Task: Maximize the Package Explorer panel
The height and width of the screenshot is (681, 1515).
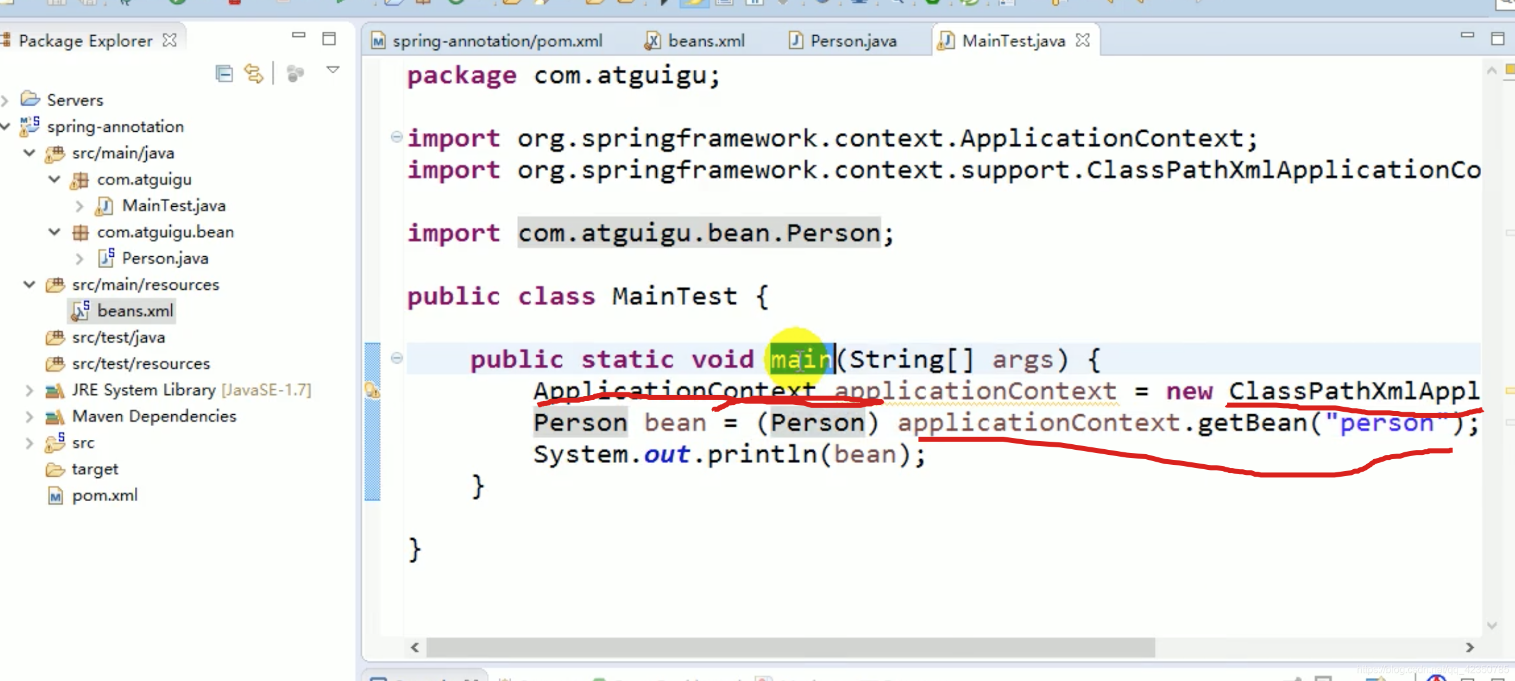Action: click(329, 39)
